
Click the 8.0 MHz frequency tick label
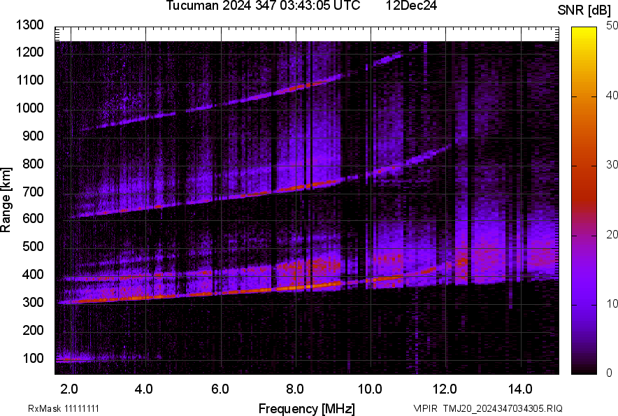pyautogui.click(x=295, y=389)
